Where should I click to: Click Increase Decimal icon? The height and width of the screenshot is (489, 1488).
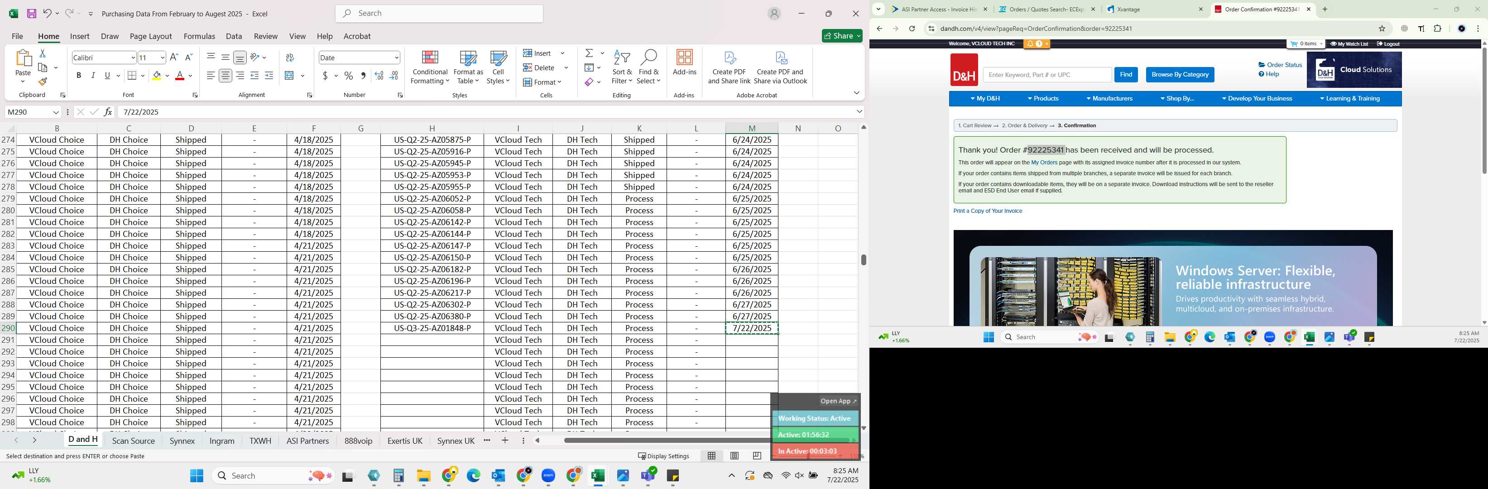(379, 76)
